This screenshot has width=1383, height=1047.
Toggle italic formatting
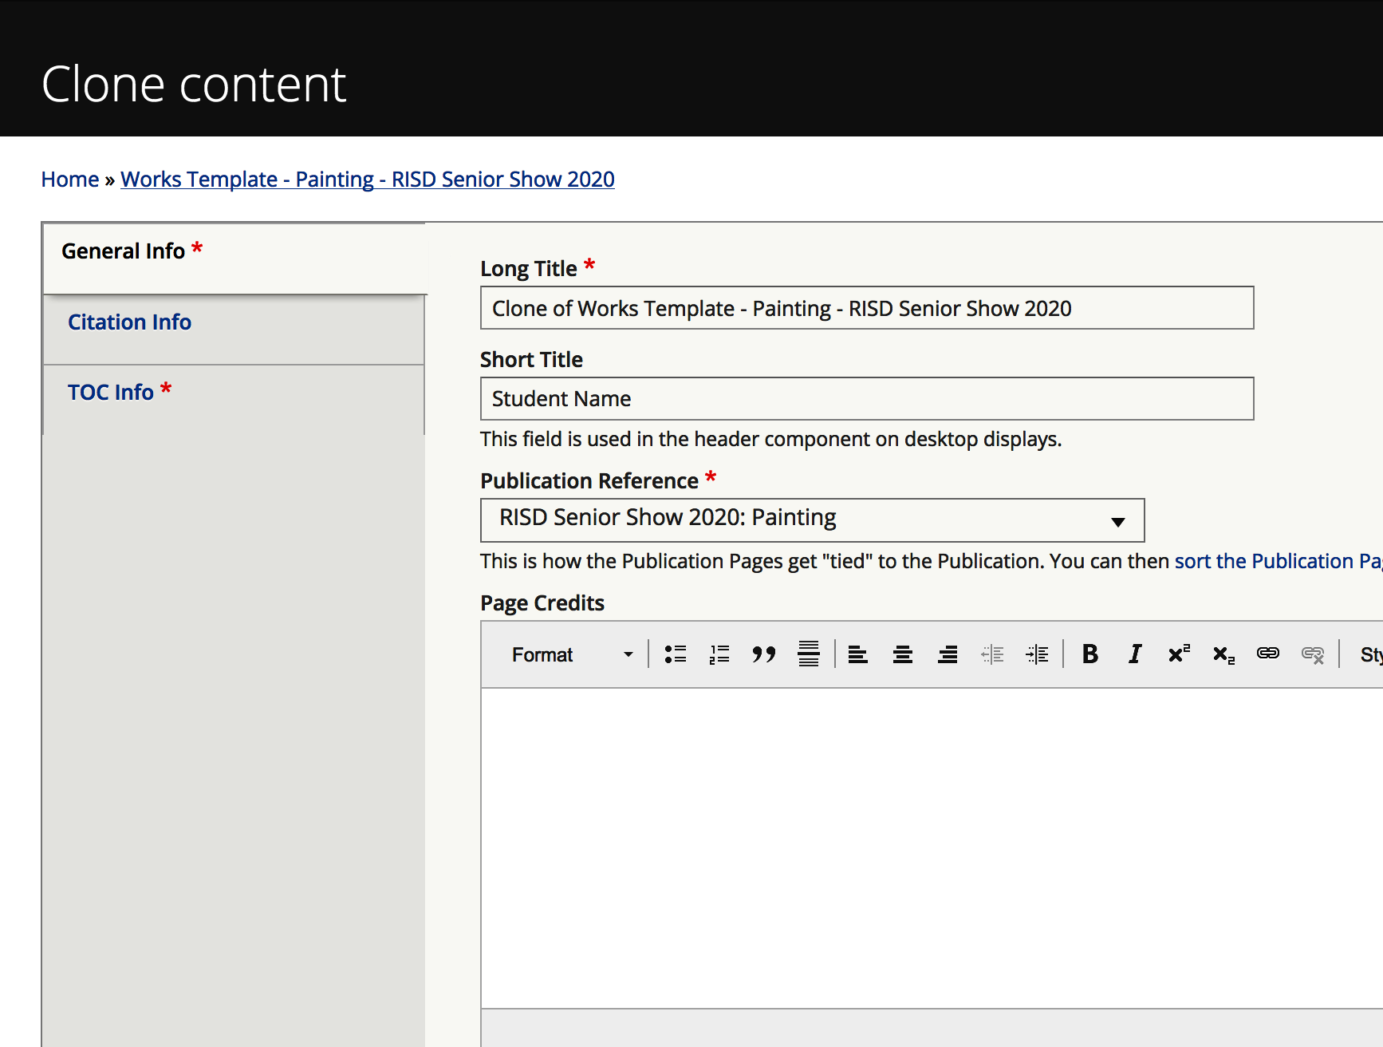point(1135,654)
